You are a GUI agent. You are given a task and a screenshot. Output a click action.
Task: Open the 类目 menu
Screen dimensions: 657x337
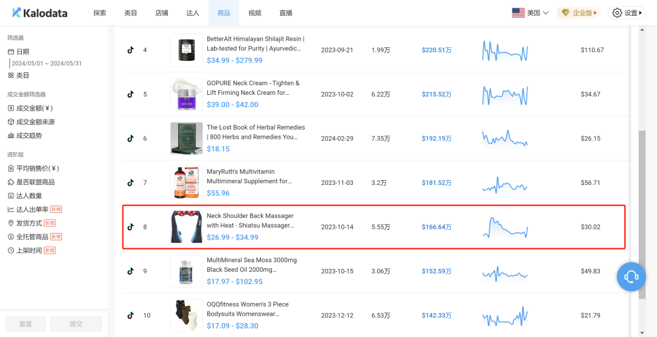(x=131, y=13)
